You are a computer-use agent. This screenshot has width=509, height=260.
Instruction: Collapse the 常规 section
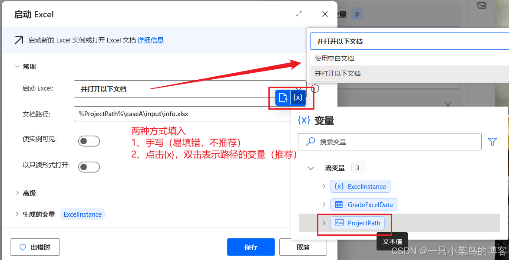[x=17, y=66]
